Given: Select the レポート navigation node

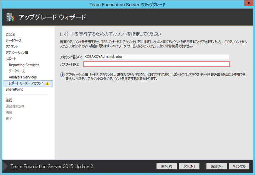Looking at the screenshot, I should 11,59.
